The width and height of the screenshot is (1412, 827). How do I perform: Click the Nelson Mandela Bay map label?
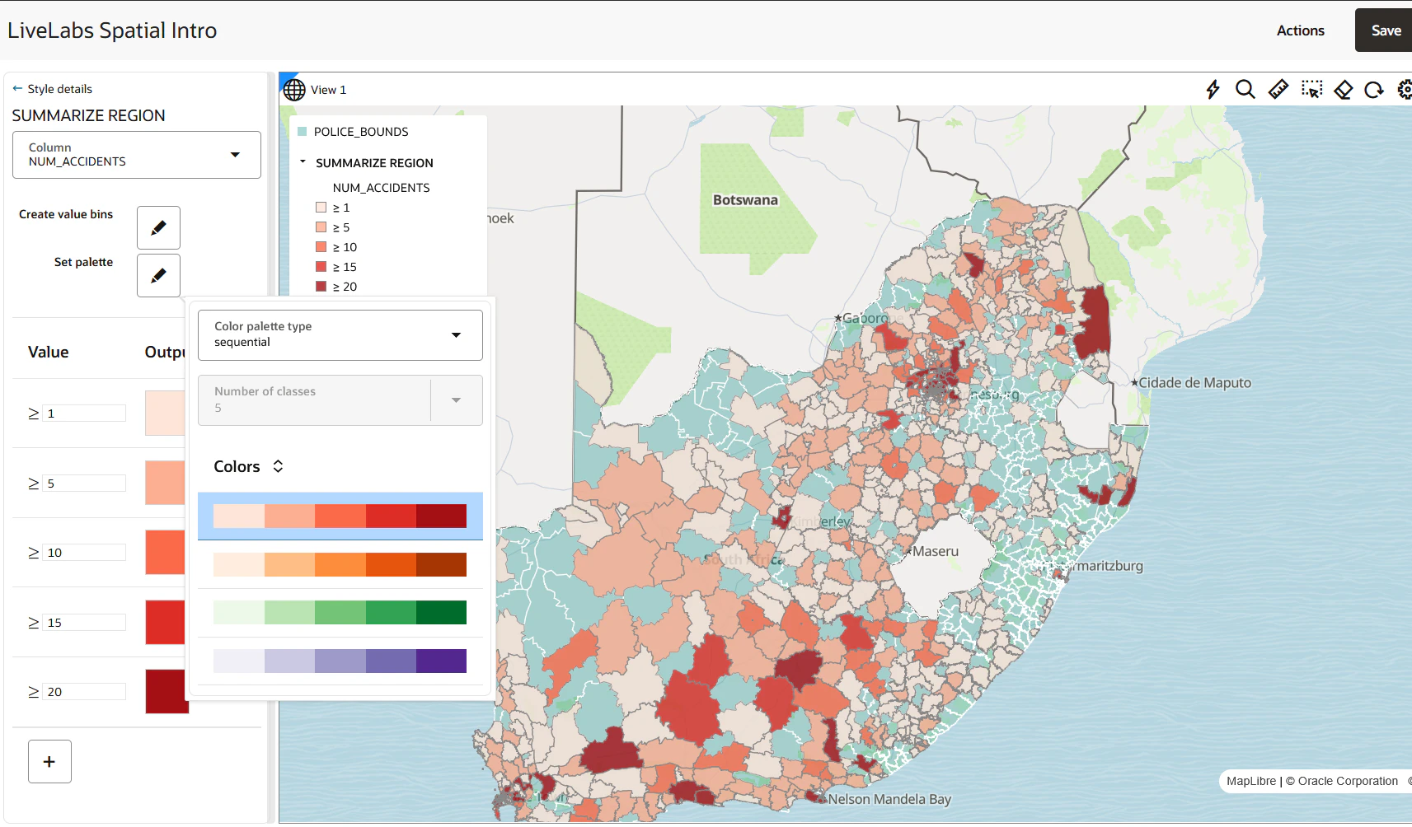[889, 799]
